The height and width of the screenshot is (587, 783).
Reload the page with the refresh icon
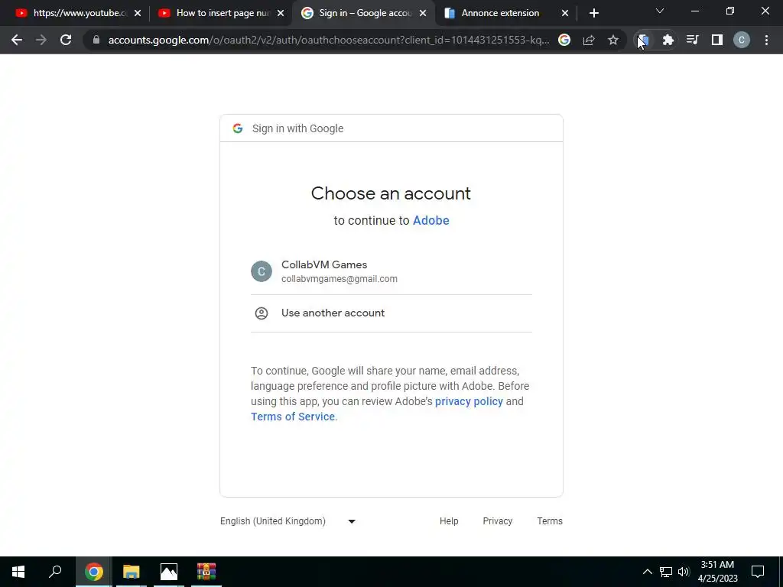[x=66, y=40]
